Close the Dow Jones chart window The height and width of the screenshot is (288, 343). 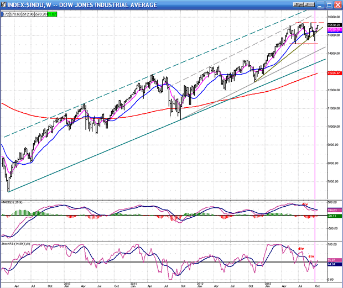(x=337, y=4)
